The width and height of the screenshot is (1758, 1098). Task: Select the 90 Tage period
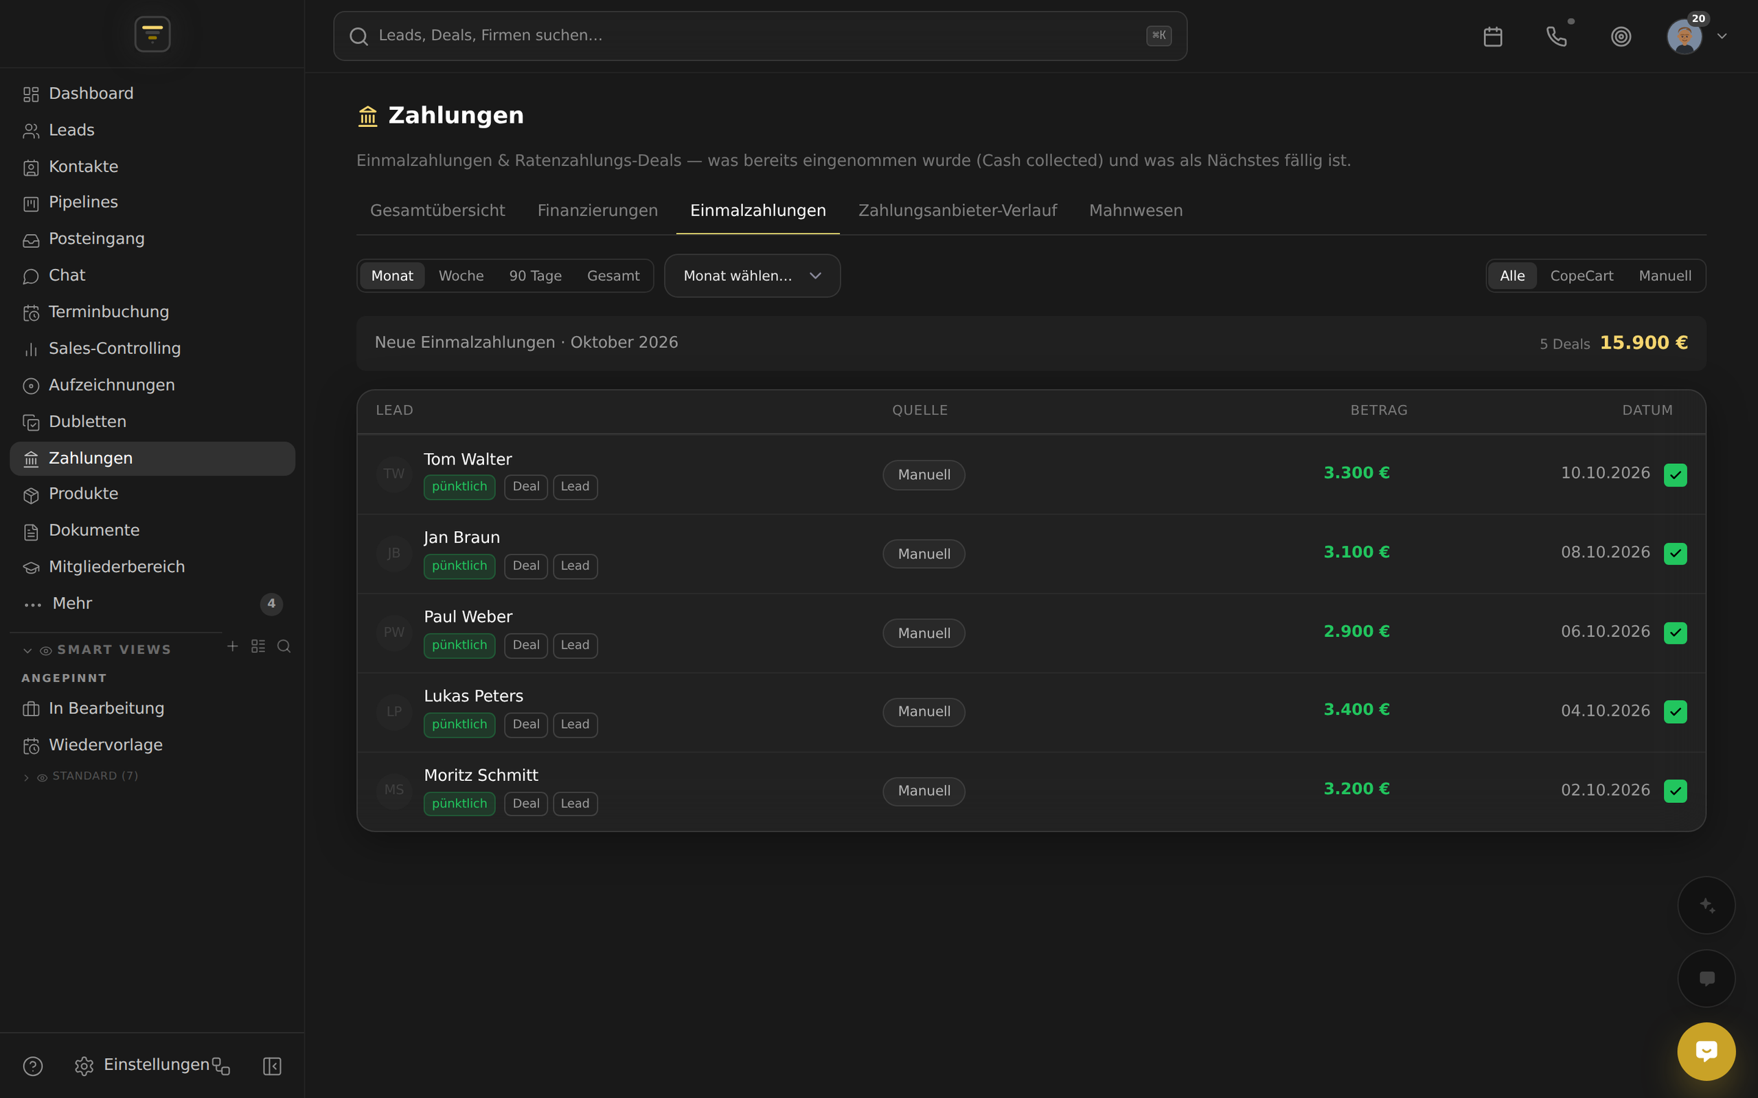[536, 276]
